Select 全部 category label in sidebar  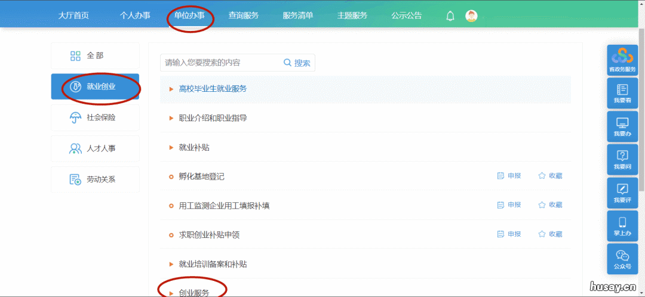[95, 56]
